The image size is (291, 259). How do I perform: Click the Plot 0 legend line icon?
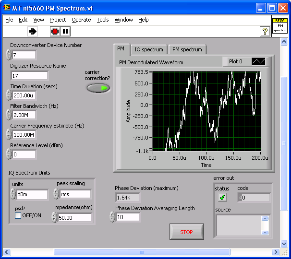click(258, 61)
